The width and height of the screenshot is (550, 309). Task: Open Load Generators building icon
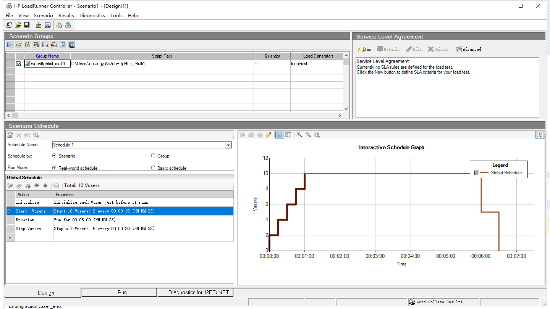point(39,25)
